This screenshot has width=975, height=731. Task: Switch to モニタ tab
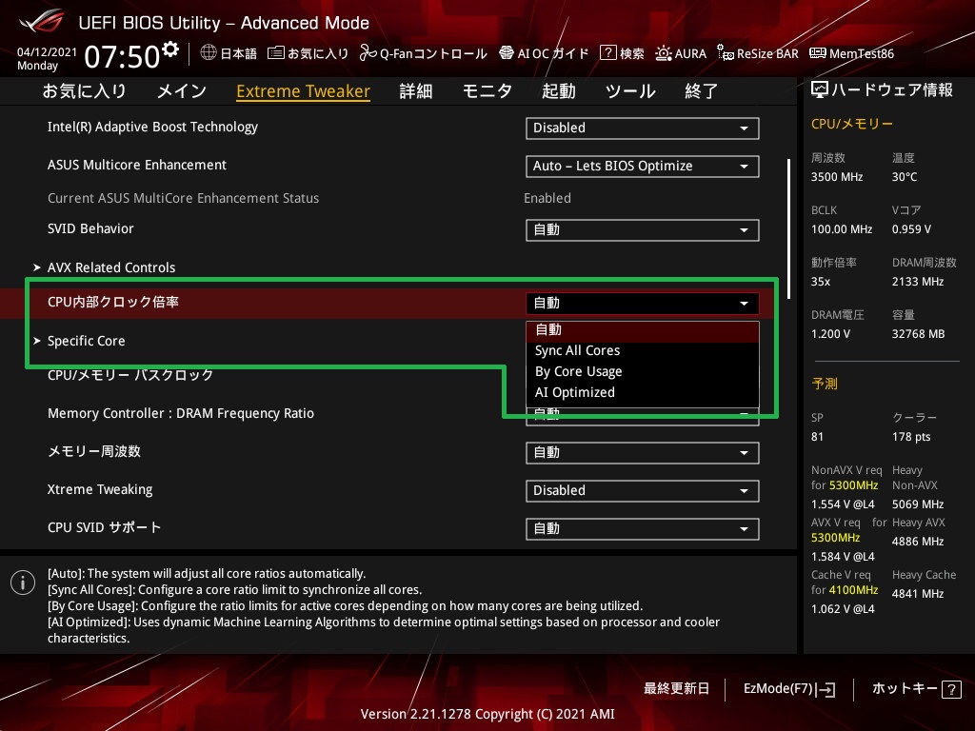pyautogui.click(x=487, y=91)
